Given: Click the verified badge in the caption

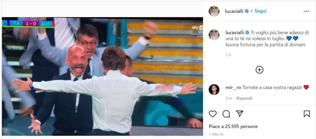Looking at the screenshot, I should (x=247, y=32).
